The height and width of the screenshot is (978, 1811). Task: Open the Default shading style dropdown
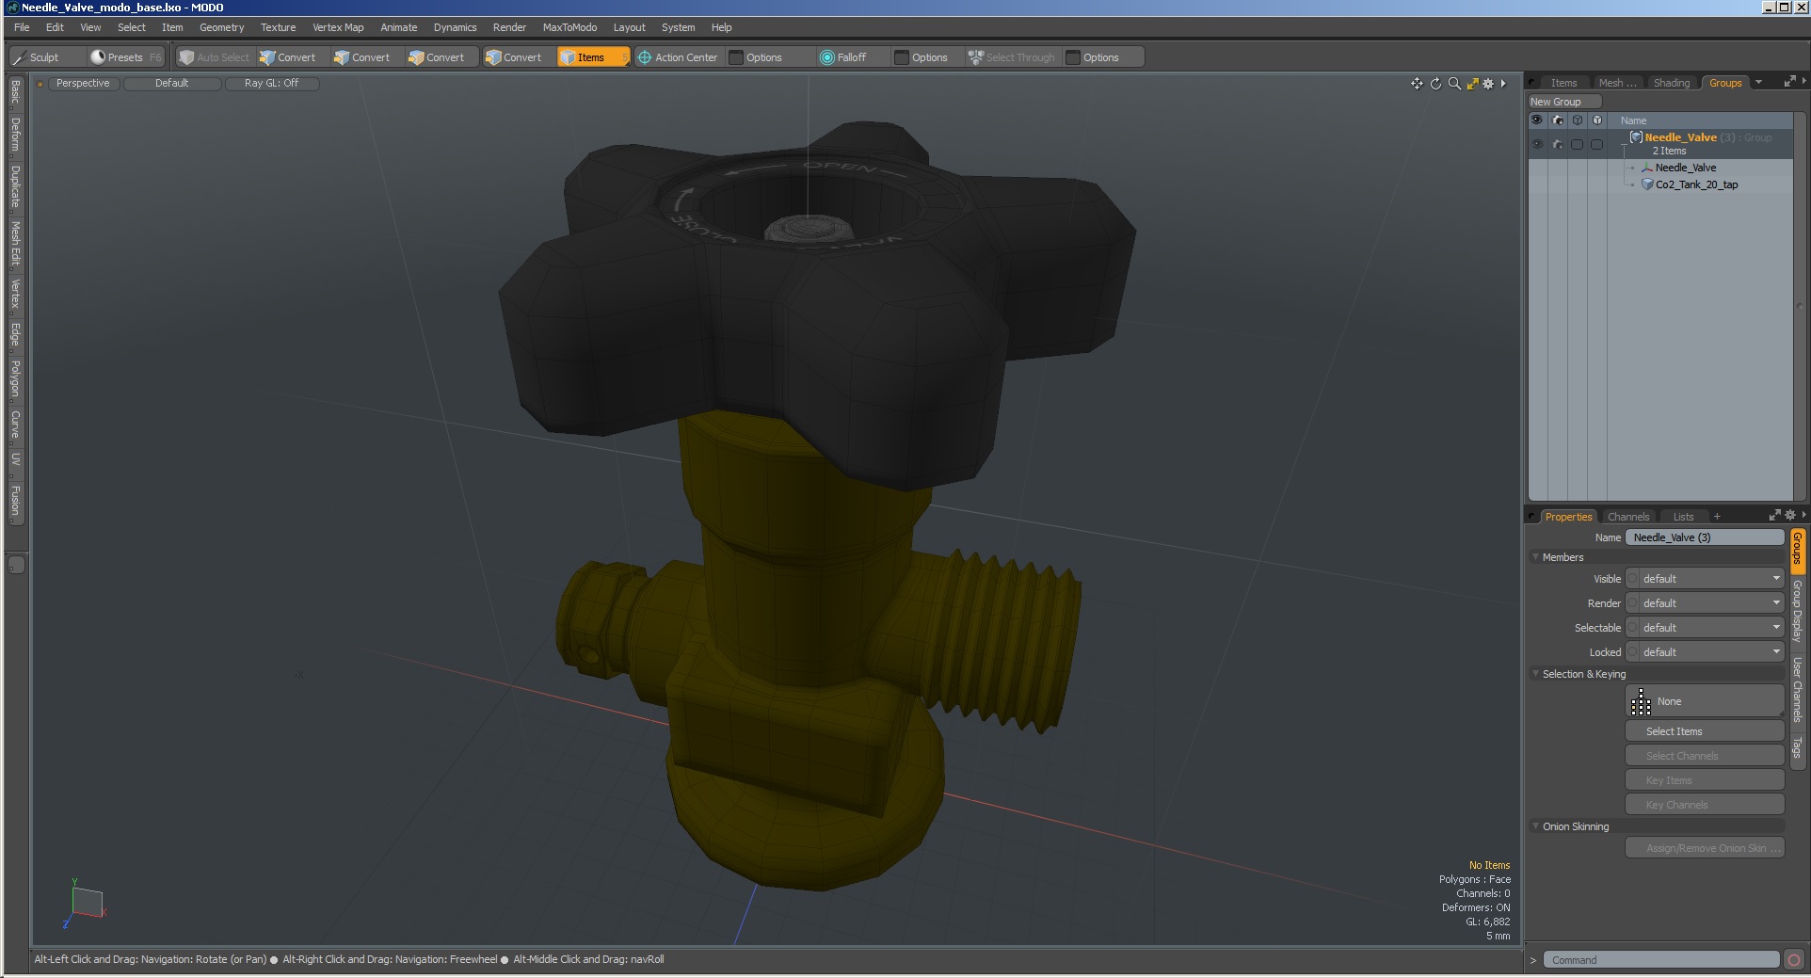pos(172,84)
